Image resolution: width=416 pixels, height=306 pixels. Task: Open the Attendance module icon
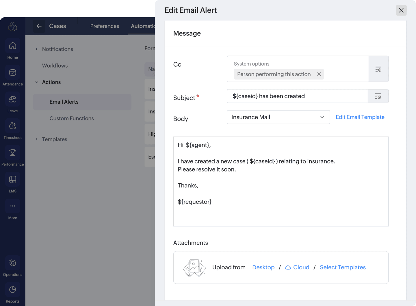click(x=12, y=72)
